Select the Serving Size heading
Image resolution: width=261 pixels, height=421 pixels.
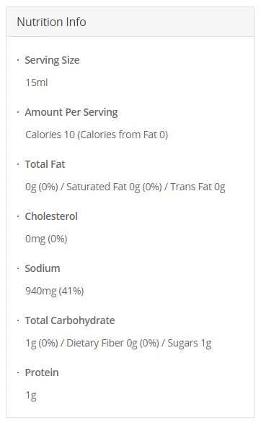click(x=52, y=60)
